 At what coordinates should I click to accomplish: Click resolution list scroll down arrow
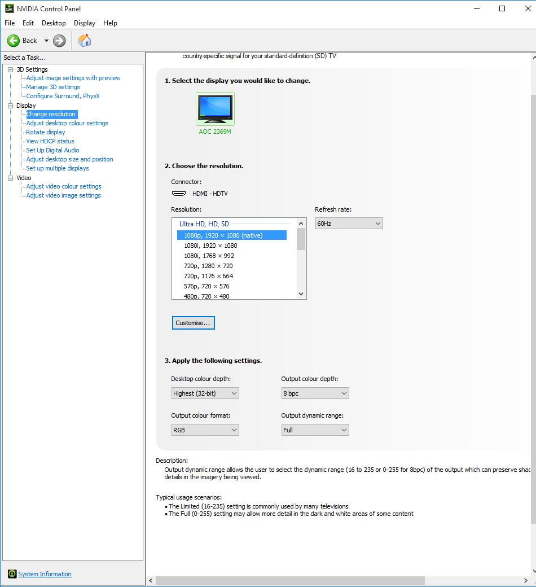pos(301,294)
